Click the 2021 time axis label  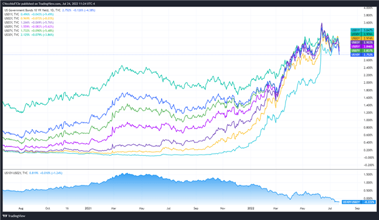tap(89, 208)
